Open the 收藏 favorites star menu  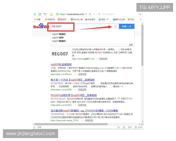click(37, 19)
